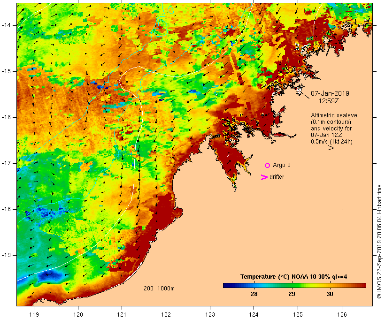Screen dimensions: 385x319
Task: Click the longitude label '122'
Action: click(166, 314)
